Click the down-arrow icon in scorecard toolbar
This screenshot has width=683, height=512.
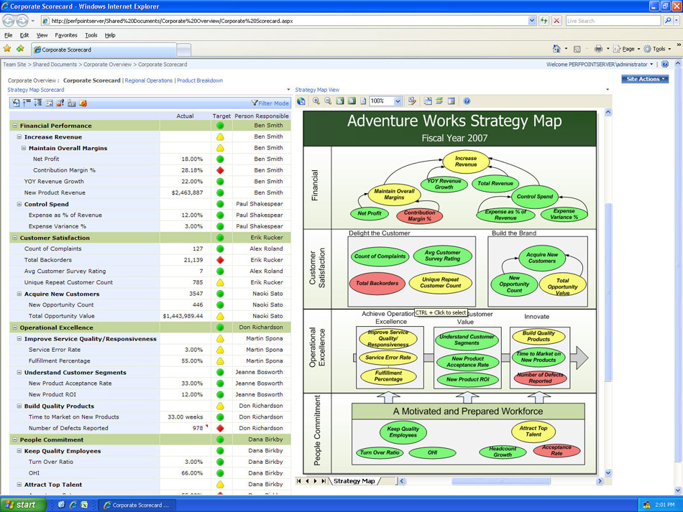[x=38, y=103]
